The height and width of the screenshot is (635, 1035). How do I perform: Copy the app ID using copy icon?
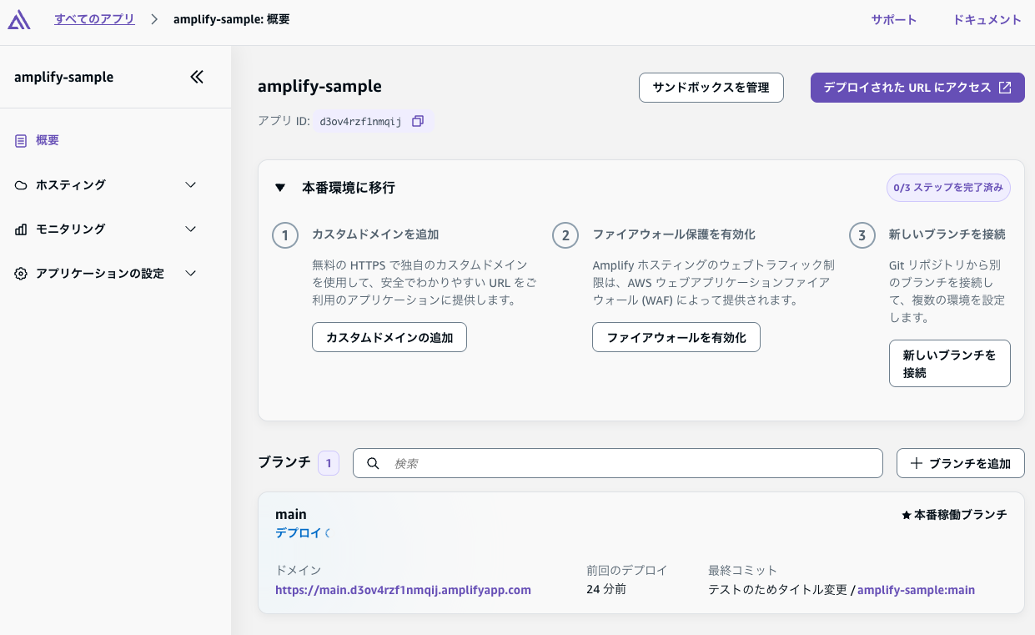point(418,121)
